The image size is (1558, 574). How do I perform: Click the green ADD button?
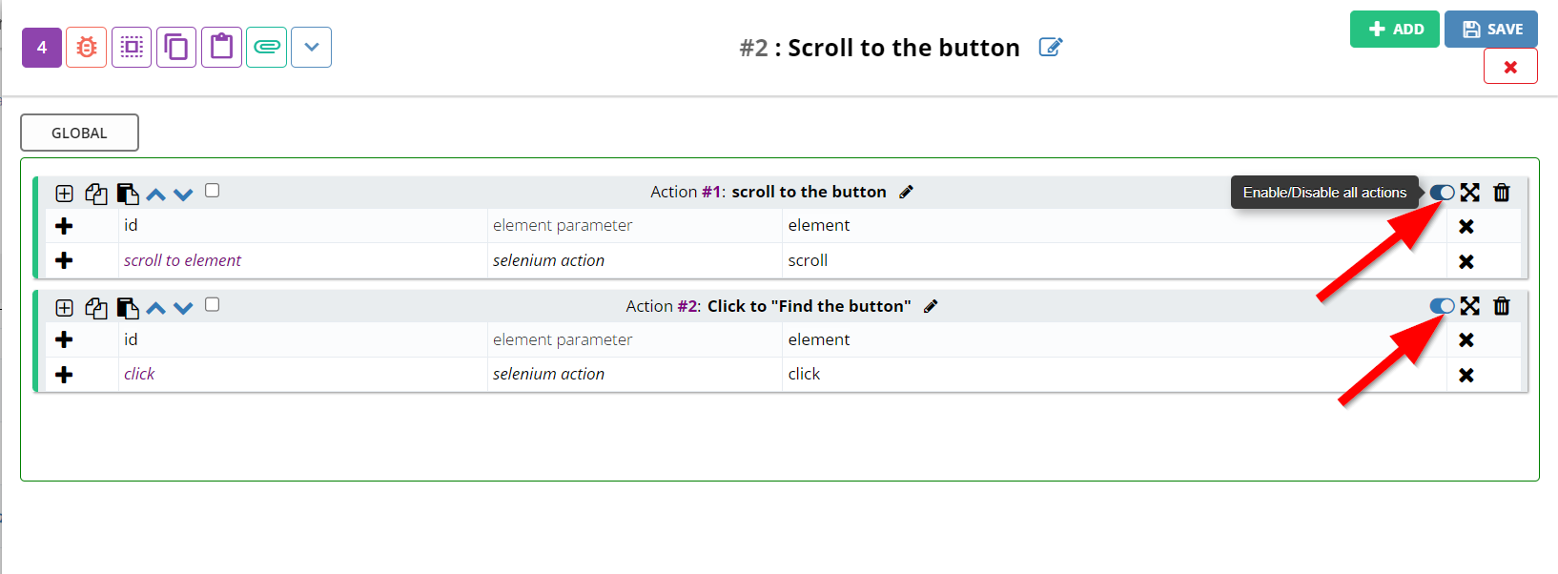point(1395,30)
